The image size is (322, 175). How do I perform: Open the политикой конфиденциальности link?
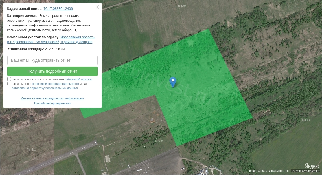(55, 84)
